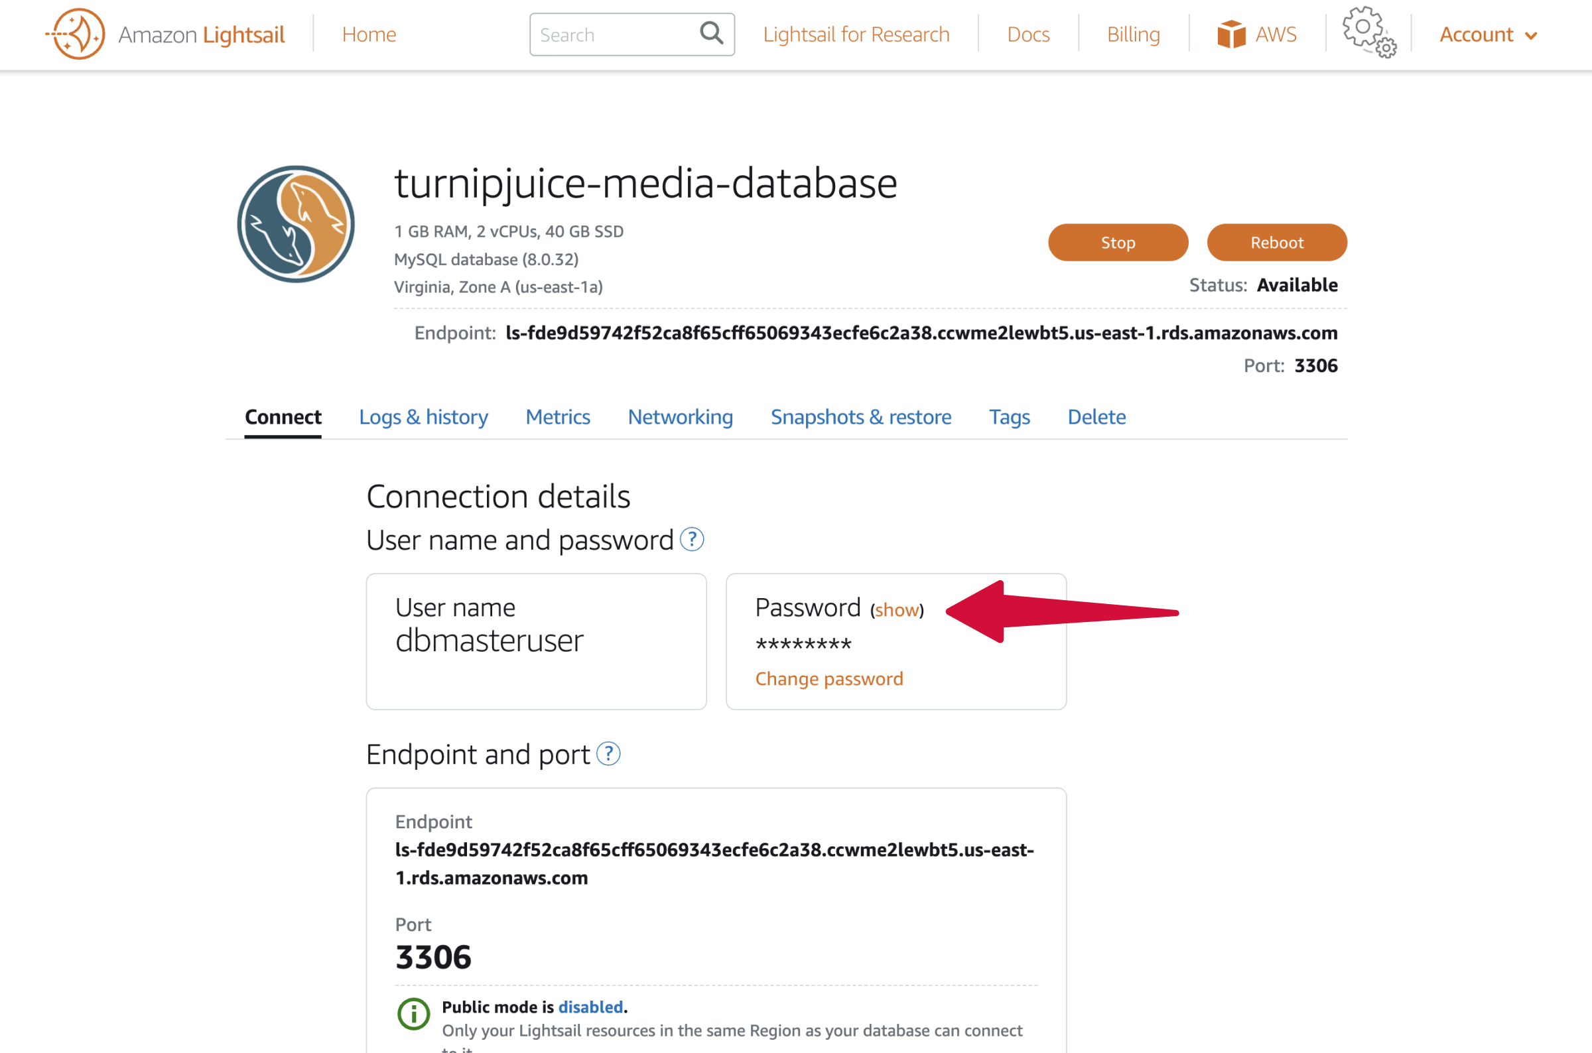
Task: Open the Metrics tab
Action: click(558, 417)
